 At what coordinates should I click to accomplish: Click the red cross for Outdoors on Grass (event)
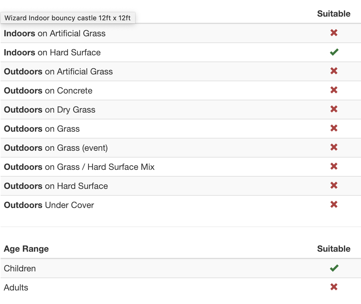pyautogui.click(x=334, y=147)
